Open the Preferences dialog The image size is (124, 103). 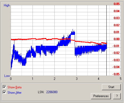101,96
